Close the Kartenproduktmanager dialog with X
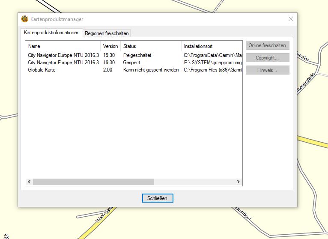Screen dimensions: 328x239 pos(291,19)
